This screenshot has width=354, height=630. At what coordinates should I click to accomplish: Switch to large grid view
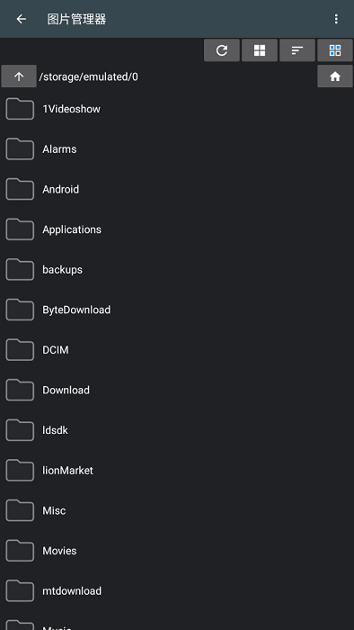[260, 50]
